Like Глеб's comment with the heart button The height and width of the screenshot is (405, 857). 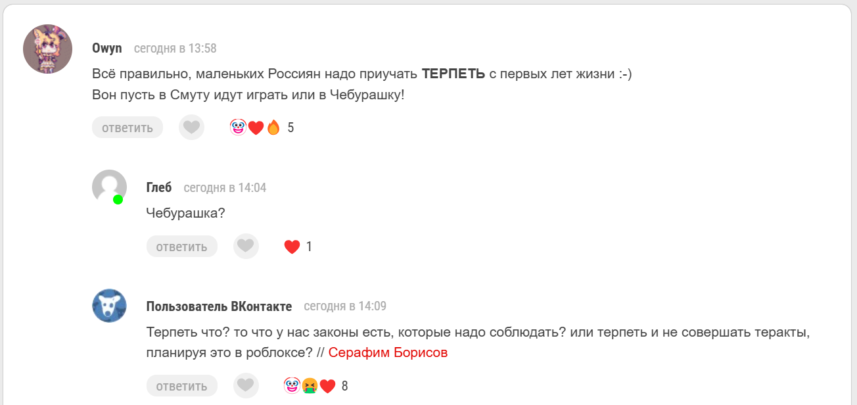click(x=246, y=247)
